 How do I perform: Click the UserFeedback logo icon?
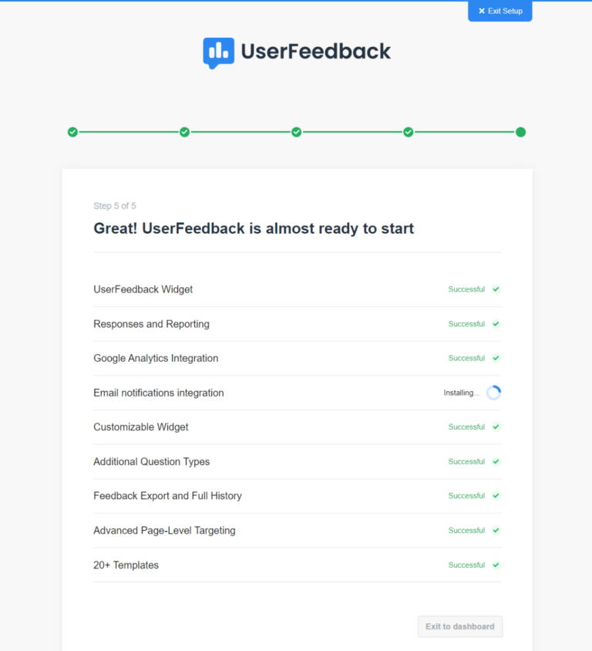tap(217, 52)
